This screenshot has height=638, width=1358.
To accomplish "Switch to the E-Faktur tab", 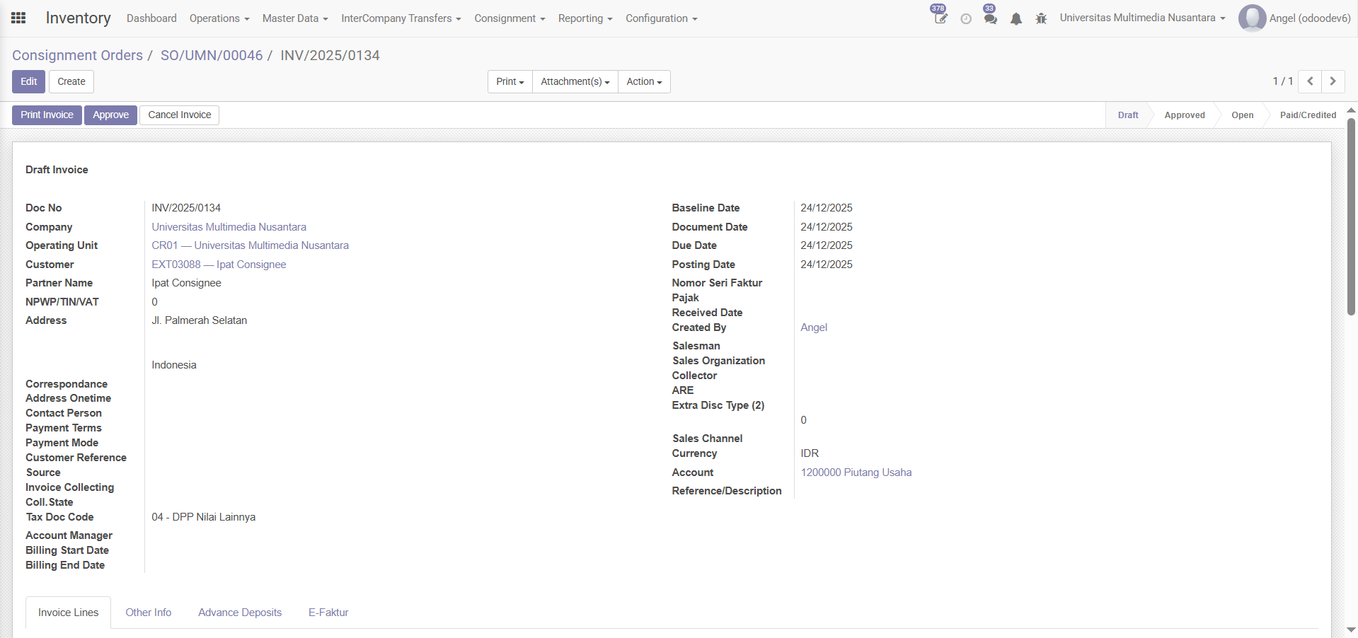I will [x=328, y=613].
